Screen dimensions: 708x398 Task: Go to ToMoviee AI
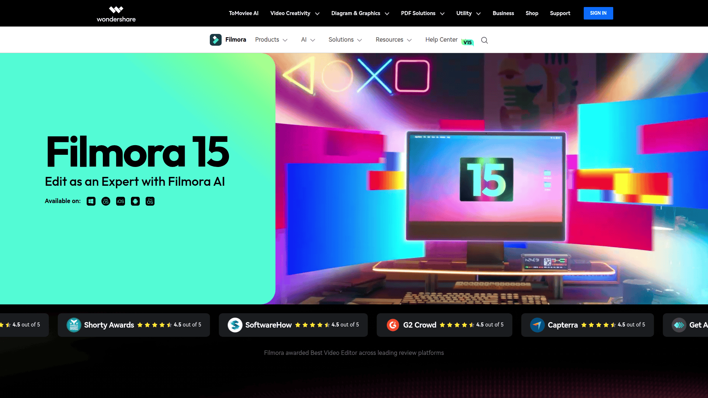(244, 13)
